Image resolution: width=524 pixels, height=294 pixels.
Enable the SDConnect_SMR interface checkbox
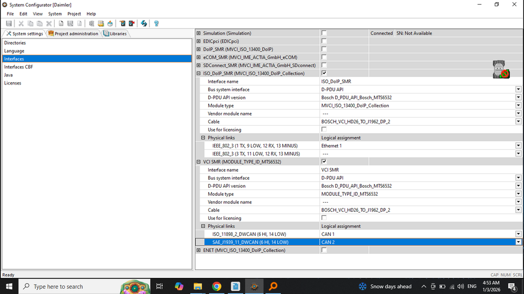point(324,65)
